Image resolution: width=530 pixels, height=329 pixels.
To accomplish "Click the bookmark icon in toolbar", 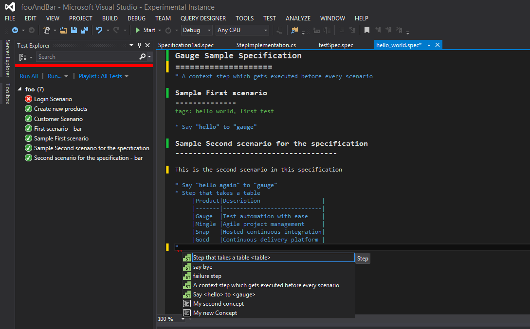I will tap(367, 30).
